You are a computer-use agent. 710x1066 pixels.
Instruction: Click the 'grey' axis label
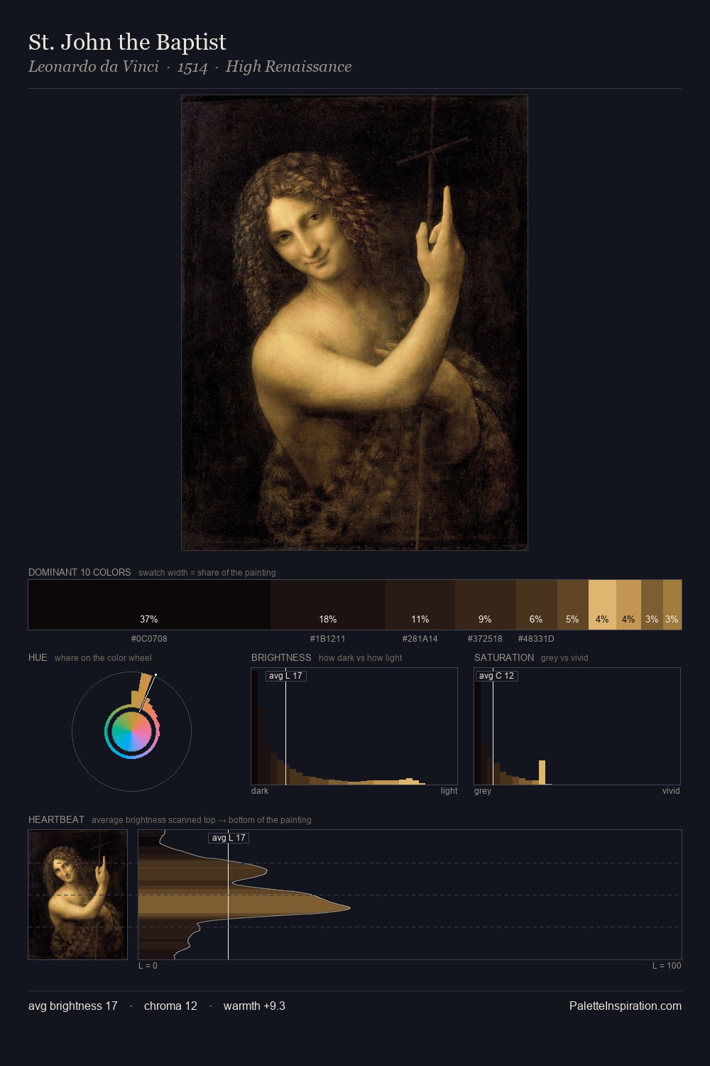coord(483,791)
